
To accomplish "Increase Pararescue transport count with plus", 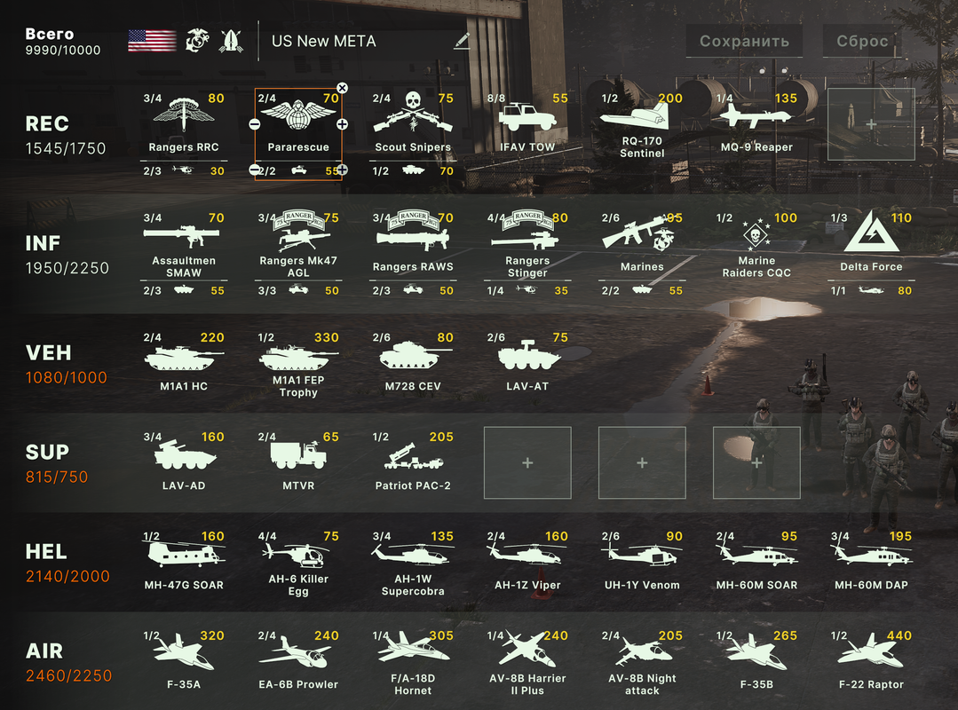I will click(342, 170).
